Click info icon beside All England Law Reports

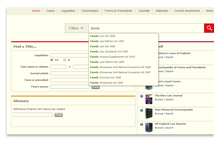pos(141,124)
